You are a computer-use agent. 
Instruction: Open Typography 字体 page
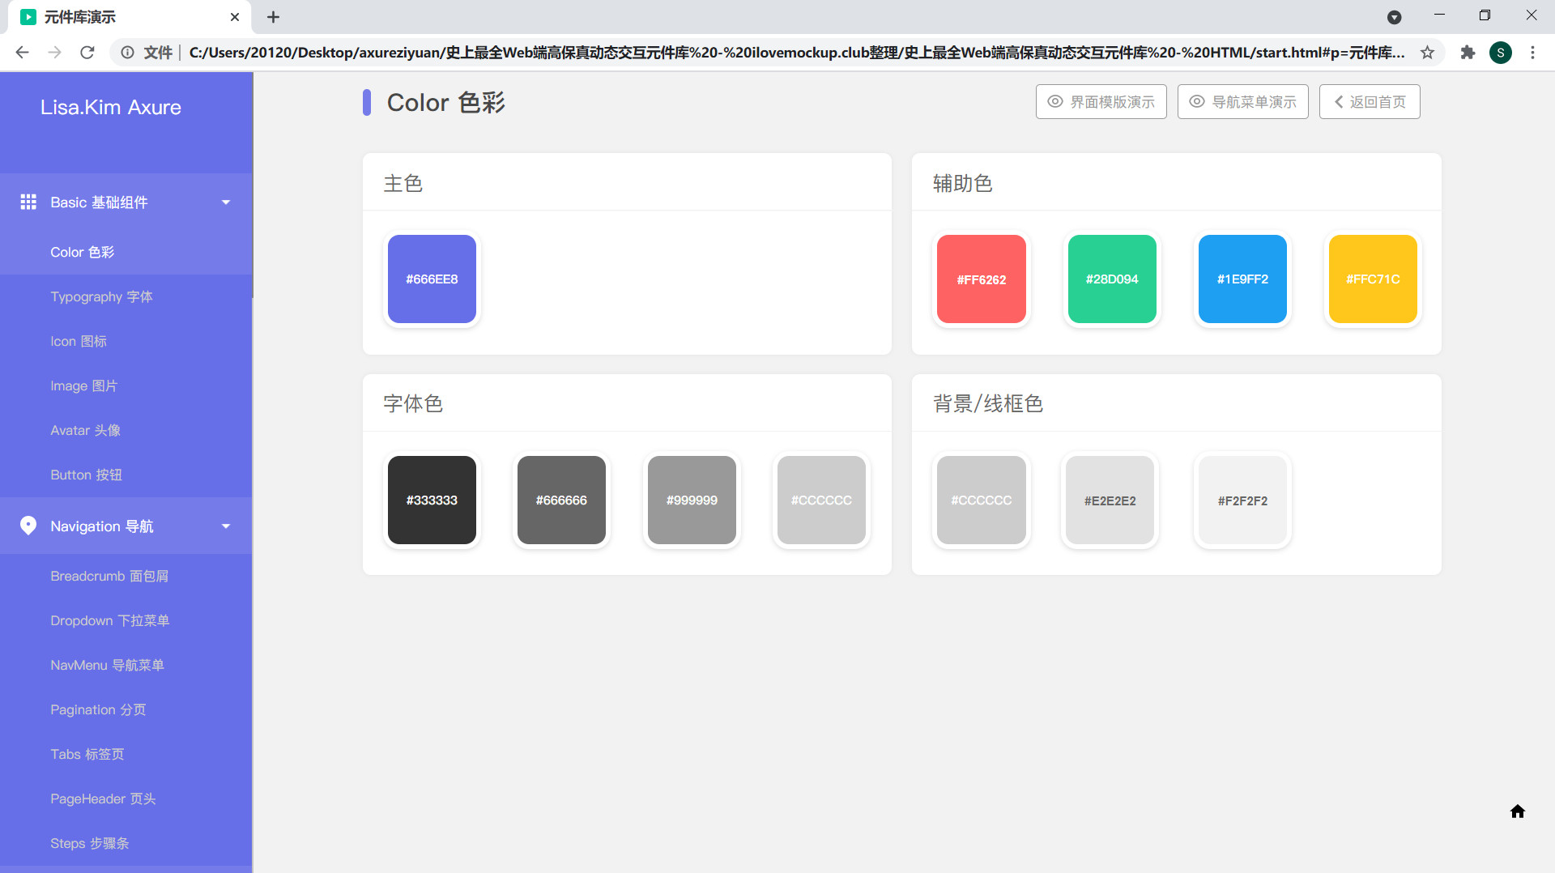(126, 297)
